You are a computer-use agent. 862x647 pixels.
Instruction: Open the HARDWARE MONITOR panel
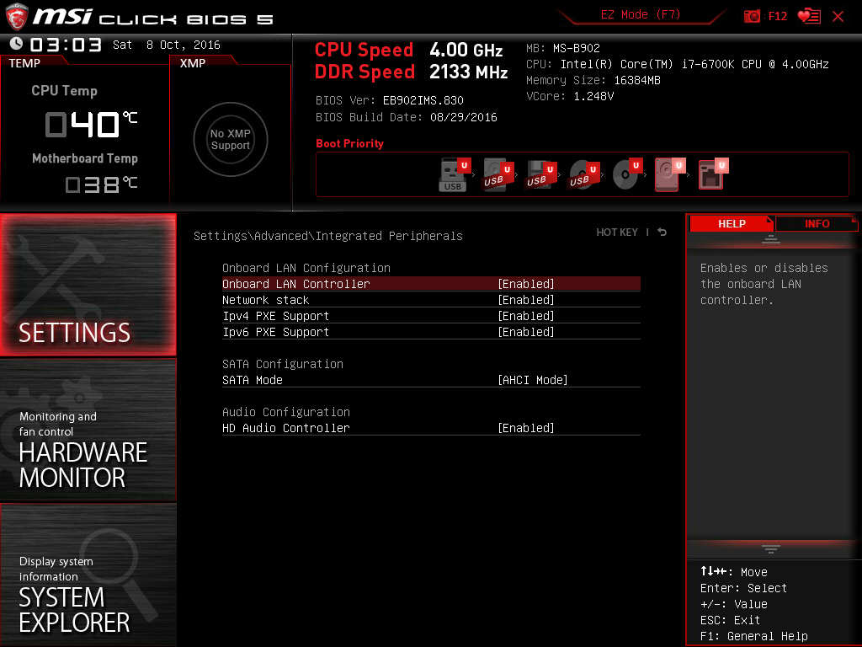point(88,430)
